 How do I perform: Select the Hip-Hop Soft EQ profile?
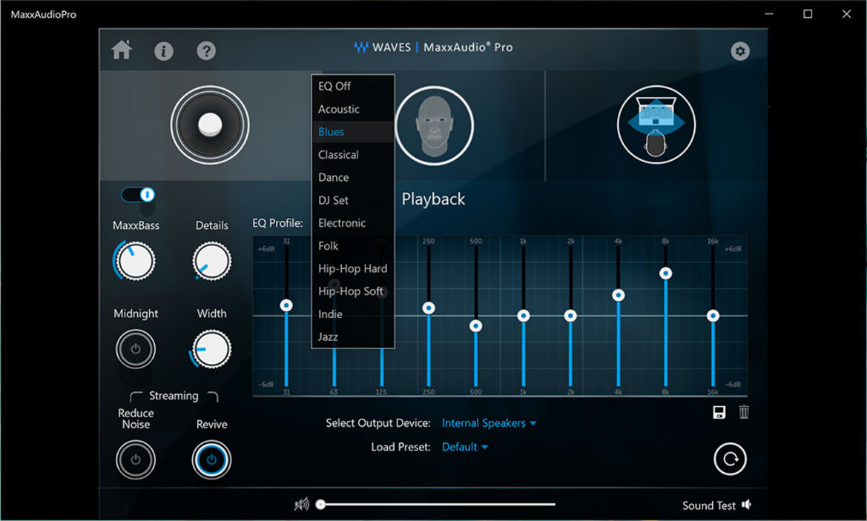pyautogui.click(x=353, y=291)
